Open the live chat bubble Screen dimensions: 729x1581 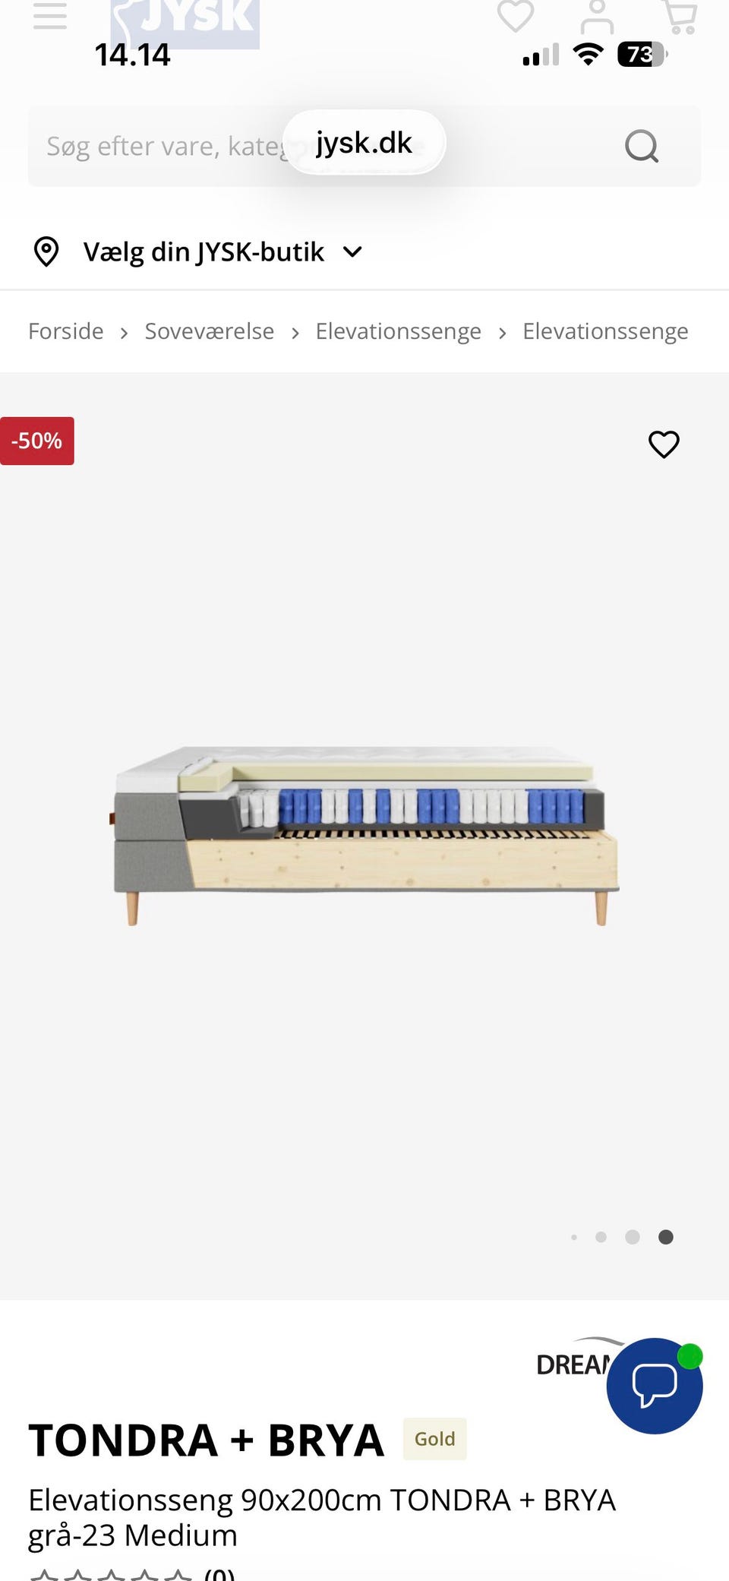click(655, 1386)
